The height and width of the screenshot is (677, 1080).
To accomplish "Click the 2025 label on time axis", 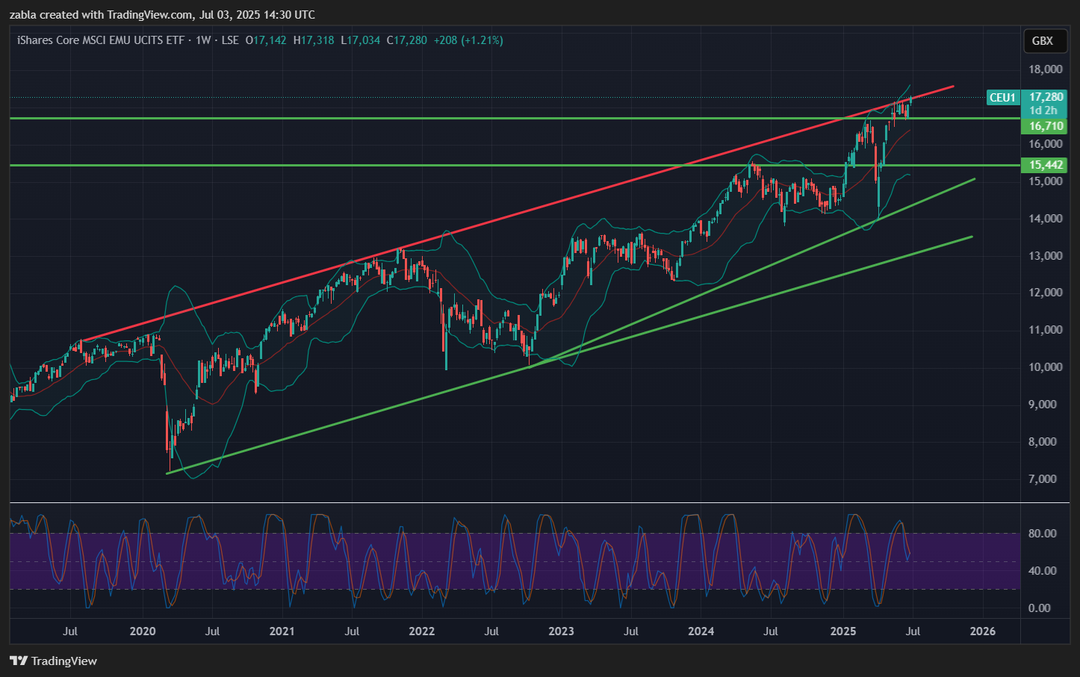I will click(843, 631).
